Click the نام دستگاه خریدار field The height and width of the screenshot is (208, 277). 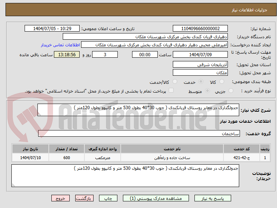tap(145, 37)
